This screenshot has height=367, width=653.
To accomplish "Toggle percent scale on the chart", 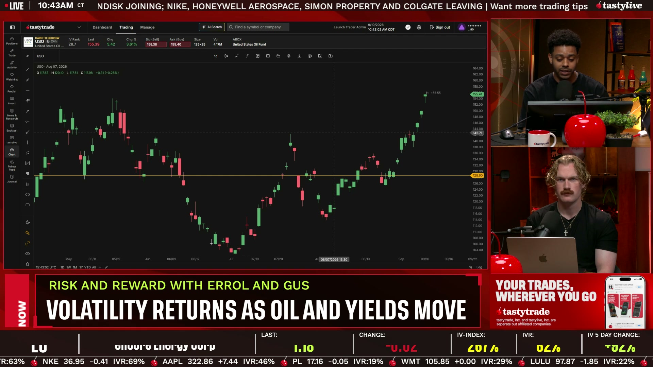I will [x=471, y=267].
